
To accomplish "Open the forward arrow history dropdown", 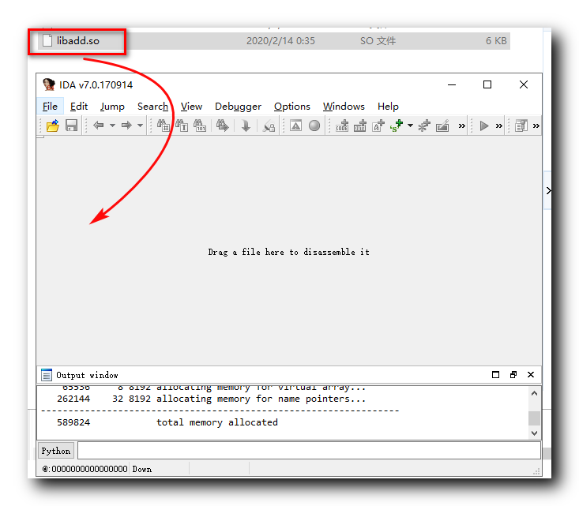I will coord(141,126).
